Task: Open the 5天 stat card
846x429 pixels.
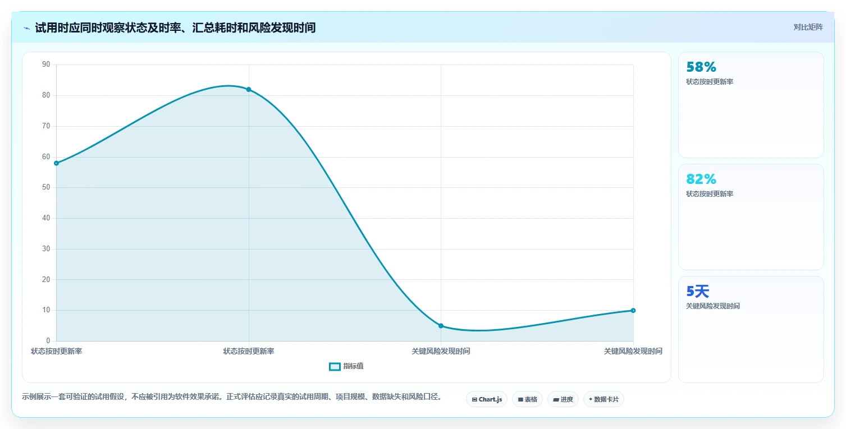Action: [751, 329]
